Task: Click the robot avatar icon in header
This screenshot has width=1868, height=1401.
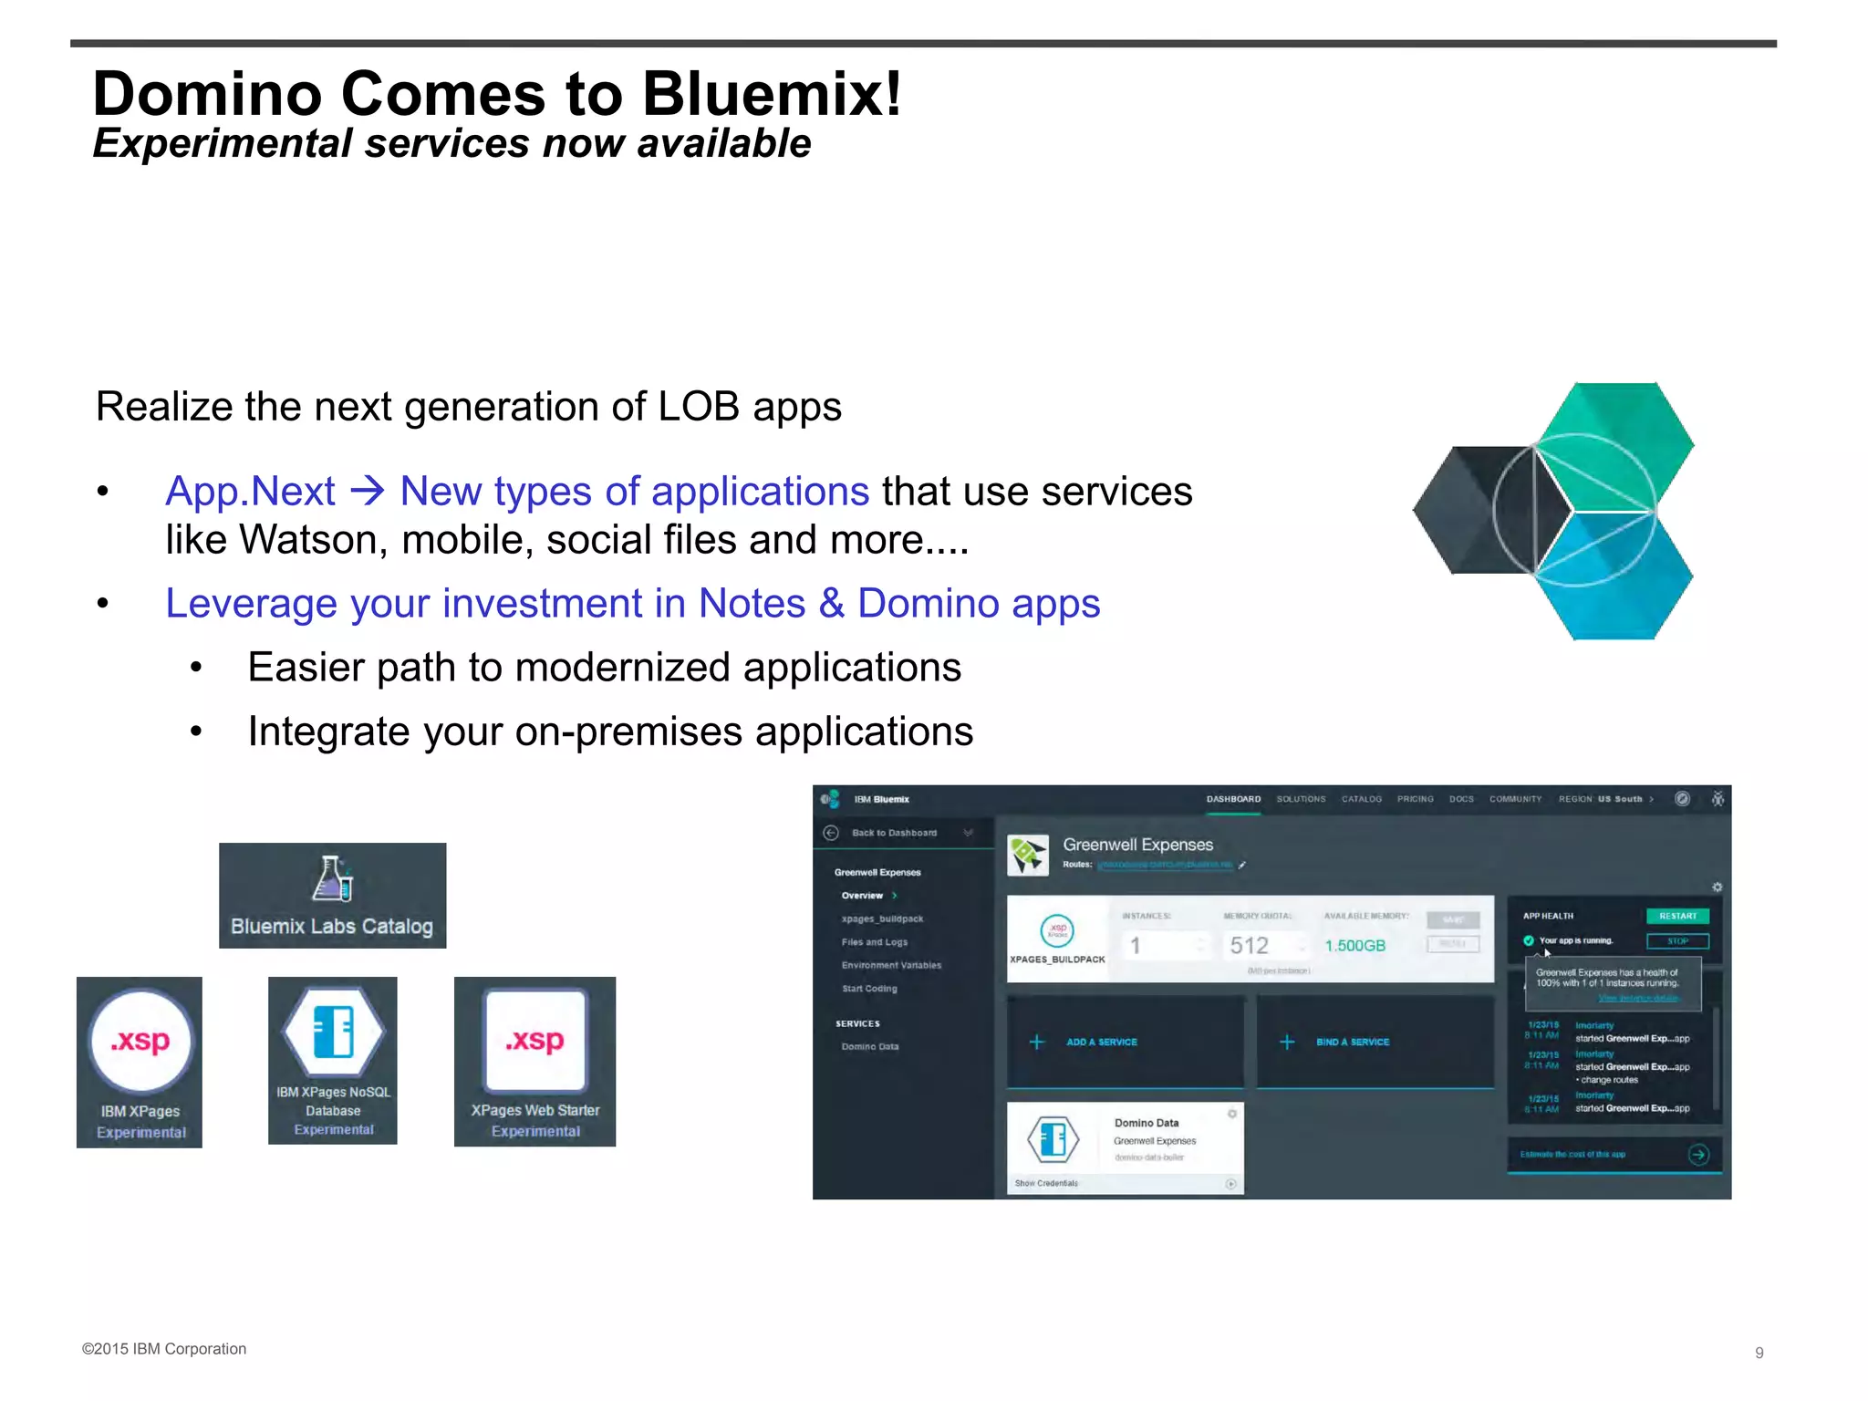Action: tap(1718, 799)
